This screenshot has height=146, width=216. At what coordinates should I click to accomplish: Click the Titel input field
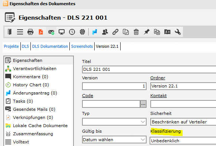pyautogui.click(x=149, y=69)
